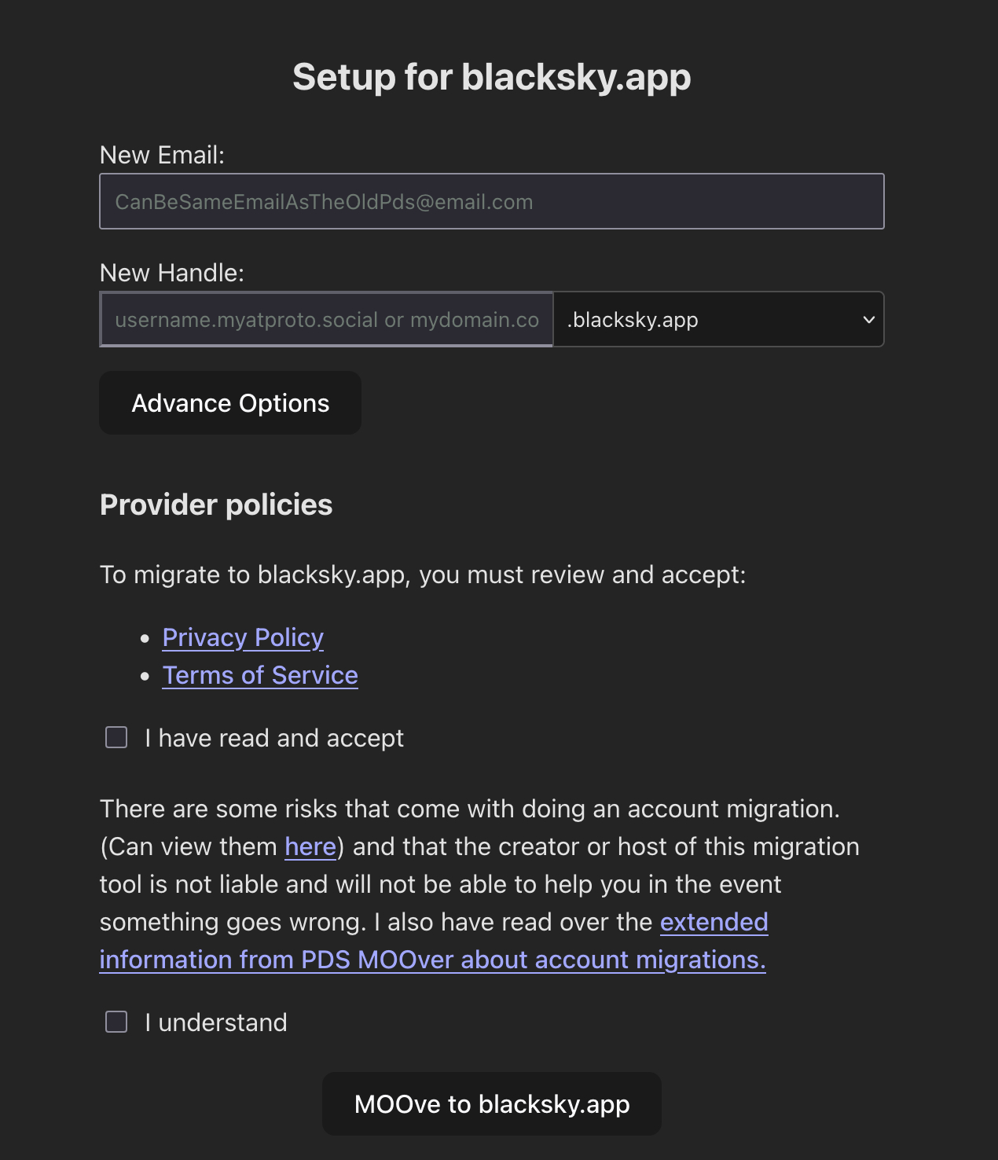Image resolution: width=998 pixels, height=1160 pixels.
Task: Tick the "I understand" checkbox
Action: [x=116, y=1022]
